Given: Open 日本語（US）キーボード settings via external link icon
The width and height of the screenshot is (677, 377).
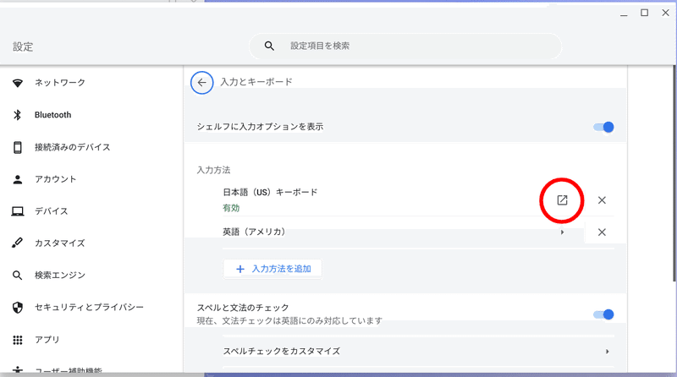Looking at the screenshot, I should pos(562,200).
